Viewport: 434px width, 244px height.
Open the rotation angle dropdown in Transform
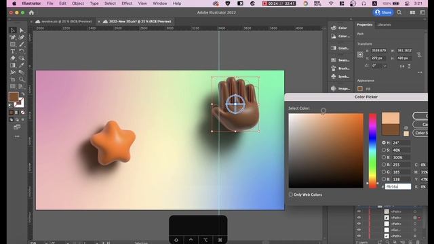click(384, 66)
